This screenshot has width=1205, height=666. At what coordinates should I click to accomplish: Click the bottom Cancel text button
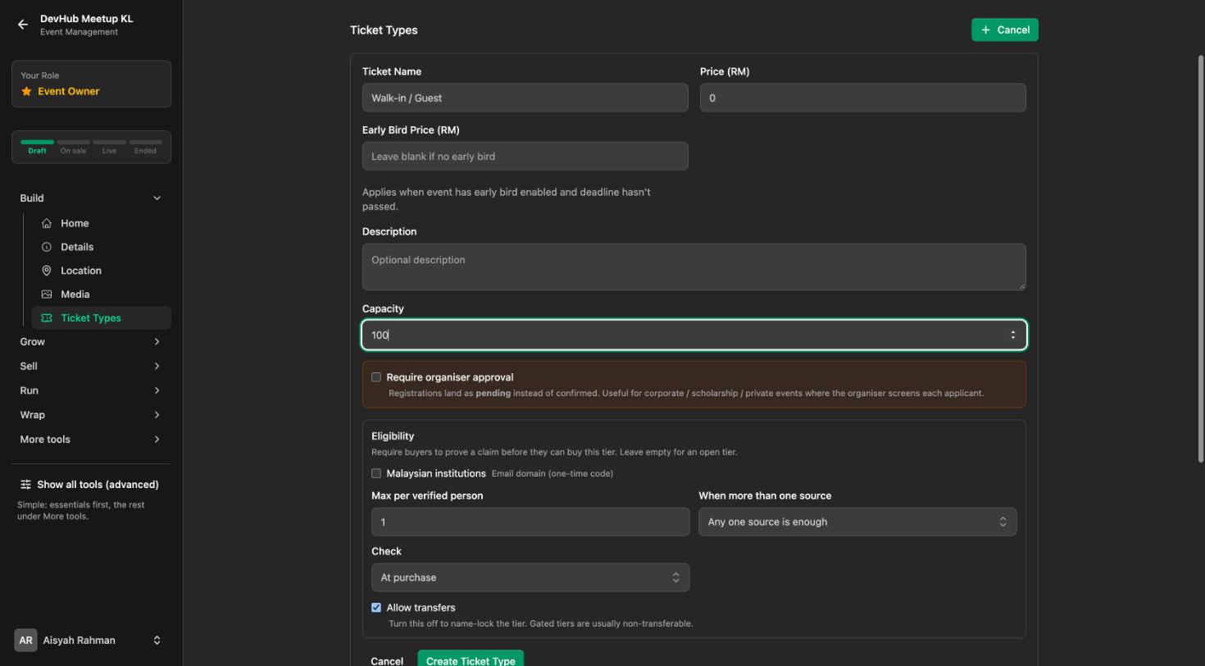coord(387,661)
